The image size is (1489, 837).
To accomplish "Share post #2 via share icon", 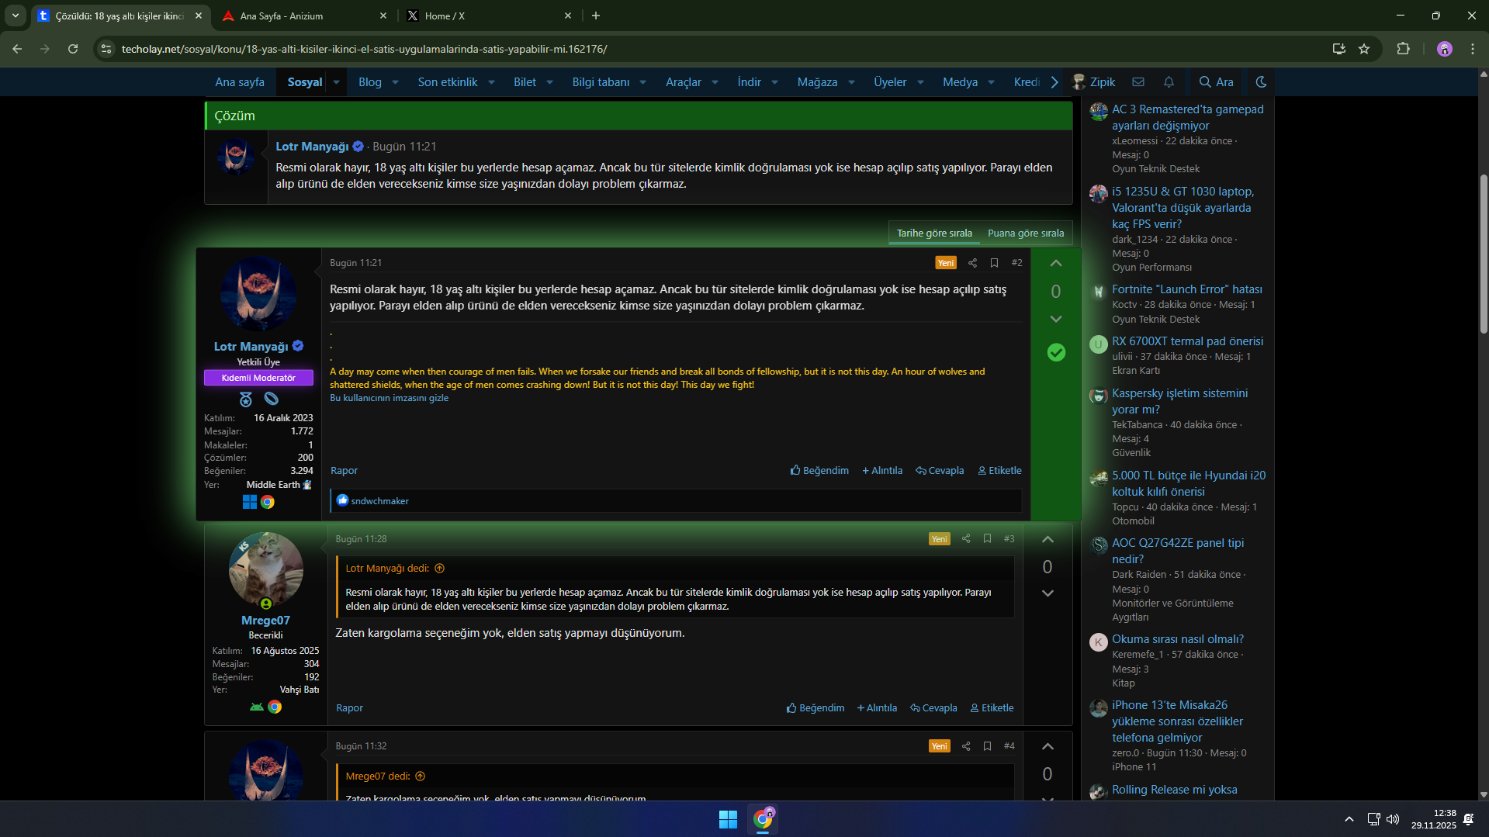I will [972, 263].
